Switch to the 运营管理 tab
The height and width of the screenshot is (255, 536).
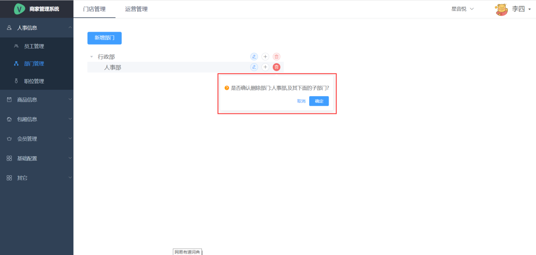(x=136, y=9)
